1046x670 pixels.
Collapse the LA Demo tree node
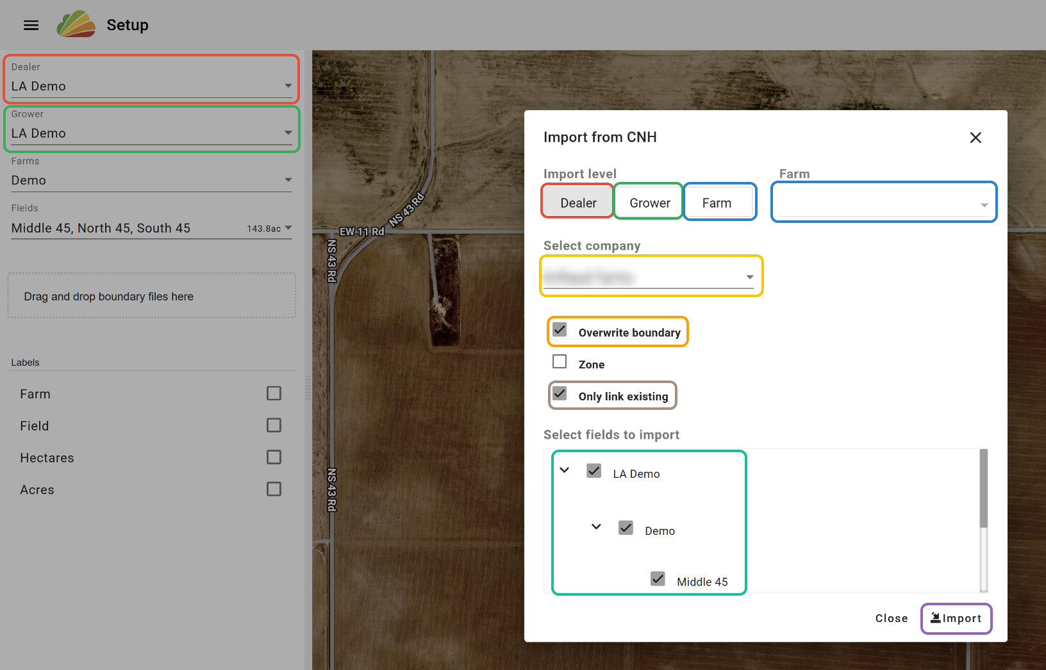coord(565,470)
